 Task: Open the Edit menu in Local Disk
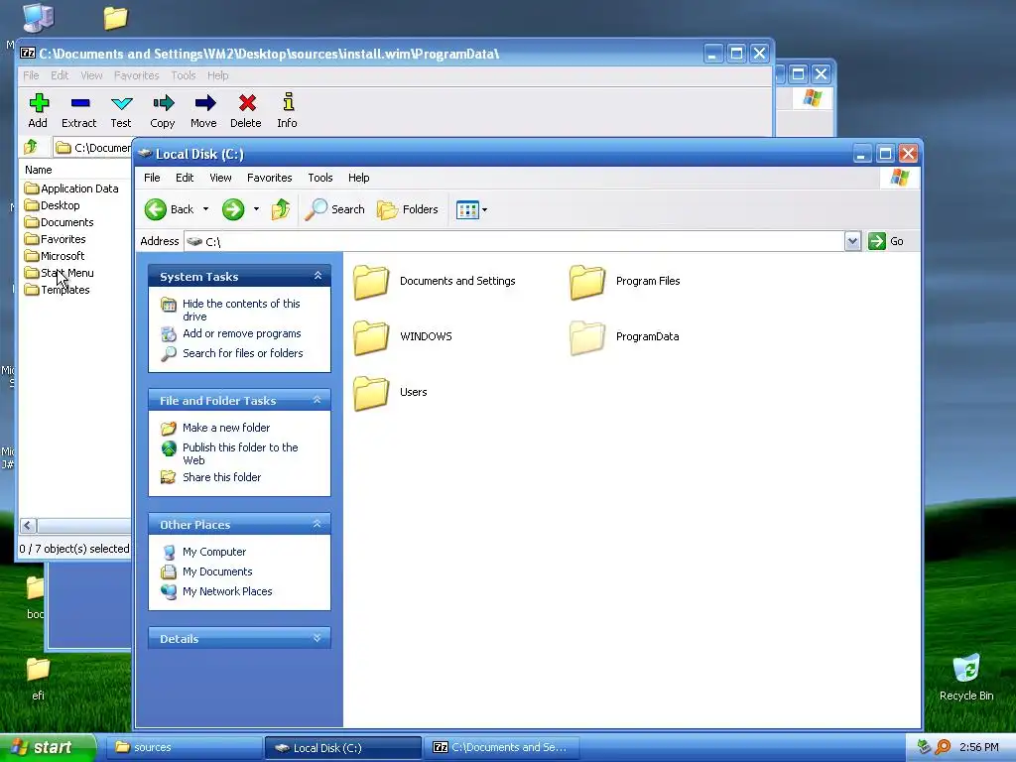(185, 178)
